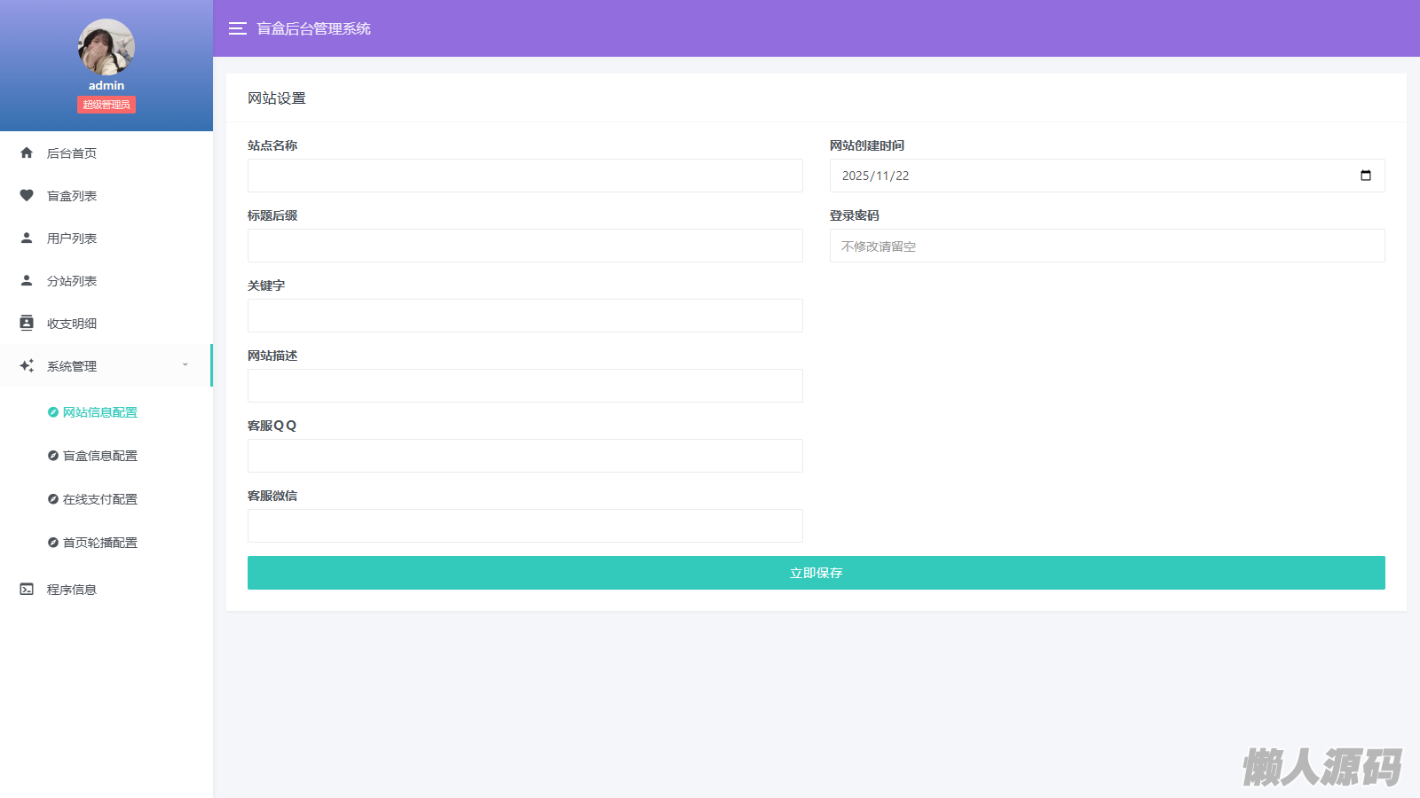Click the 网站设置 card heading
Viewport: 1420px width, 798px height.
(x=277, y=98)
